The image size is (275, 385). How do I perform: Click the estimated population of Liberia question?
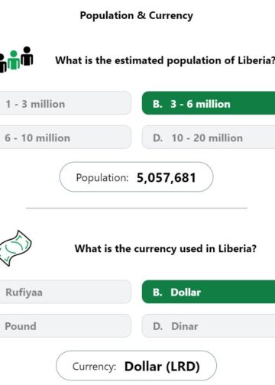pos(165,60)
